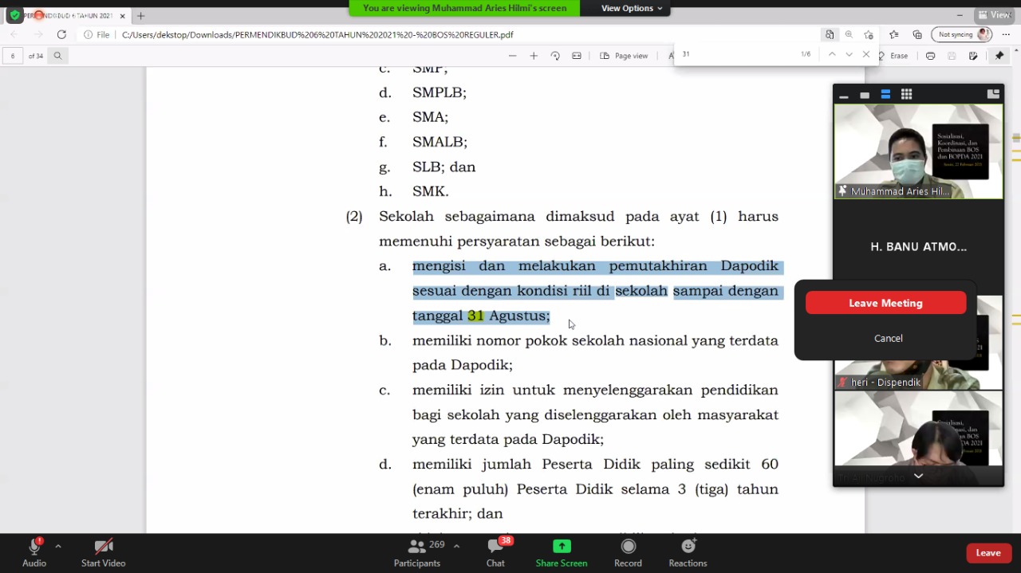1021x573 pixels.
Task: Zoom out the PDF with minus icon
Action: pyautogui.click(x=512, y=56)
